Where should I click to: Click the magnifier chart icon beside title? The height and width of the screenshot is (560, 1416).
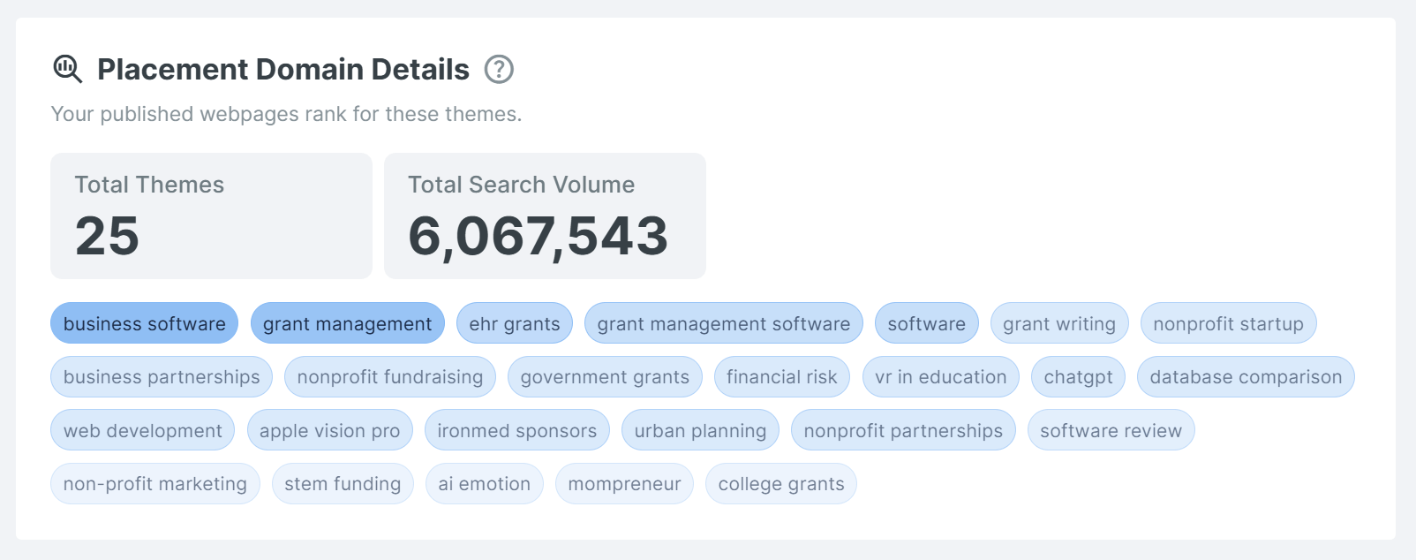[x=68, y=69]
